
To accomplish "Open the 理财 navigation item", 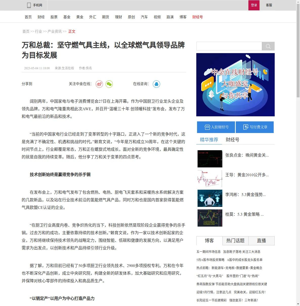I will coord(119,17).
